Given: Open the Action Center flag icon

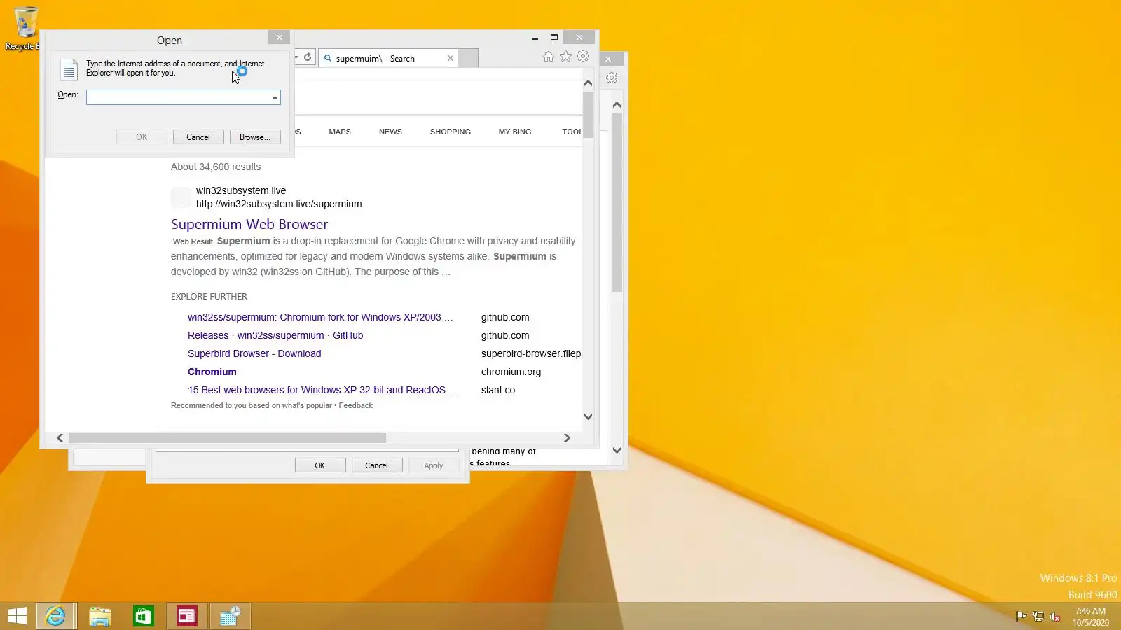Looking at the screenshot, I should point(1021,617).
